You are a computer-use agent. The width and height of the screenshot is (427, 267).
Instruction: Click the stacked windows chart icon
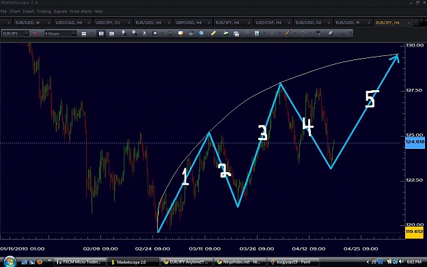[x=236, y=33]
